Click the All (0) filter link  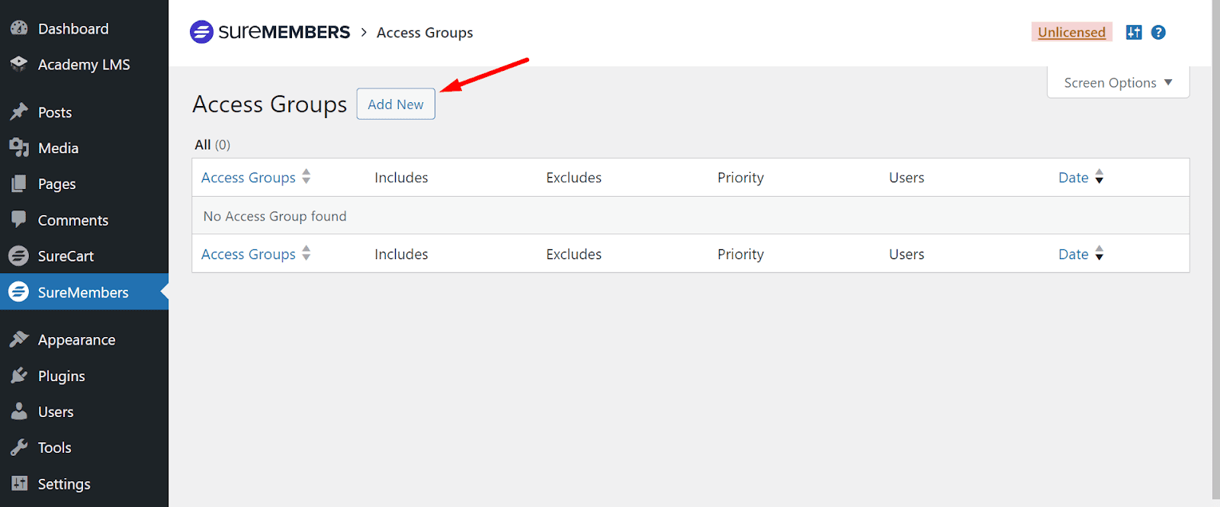212,144
